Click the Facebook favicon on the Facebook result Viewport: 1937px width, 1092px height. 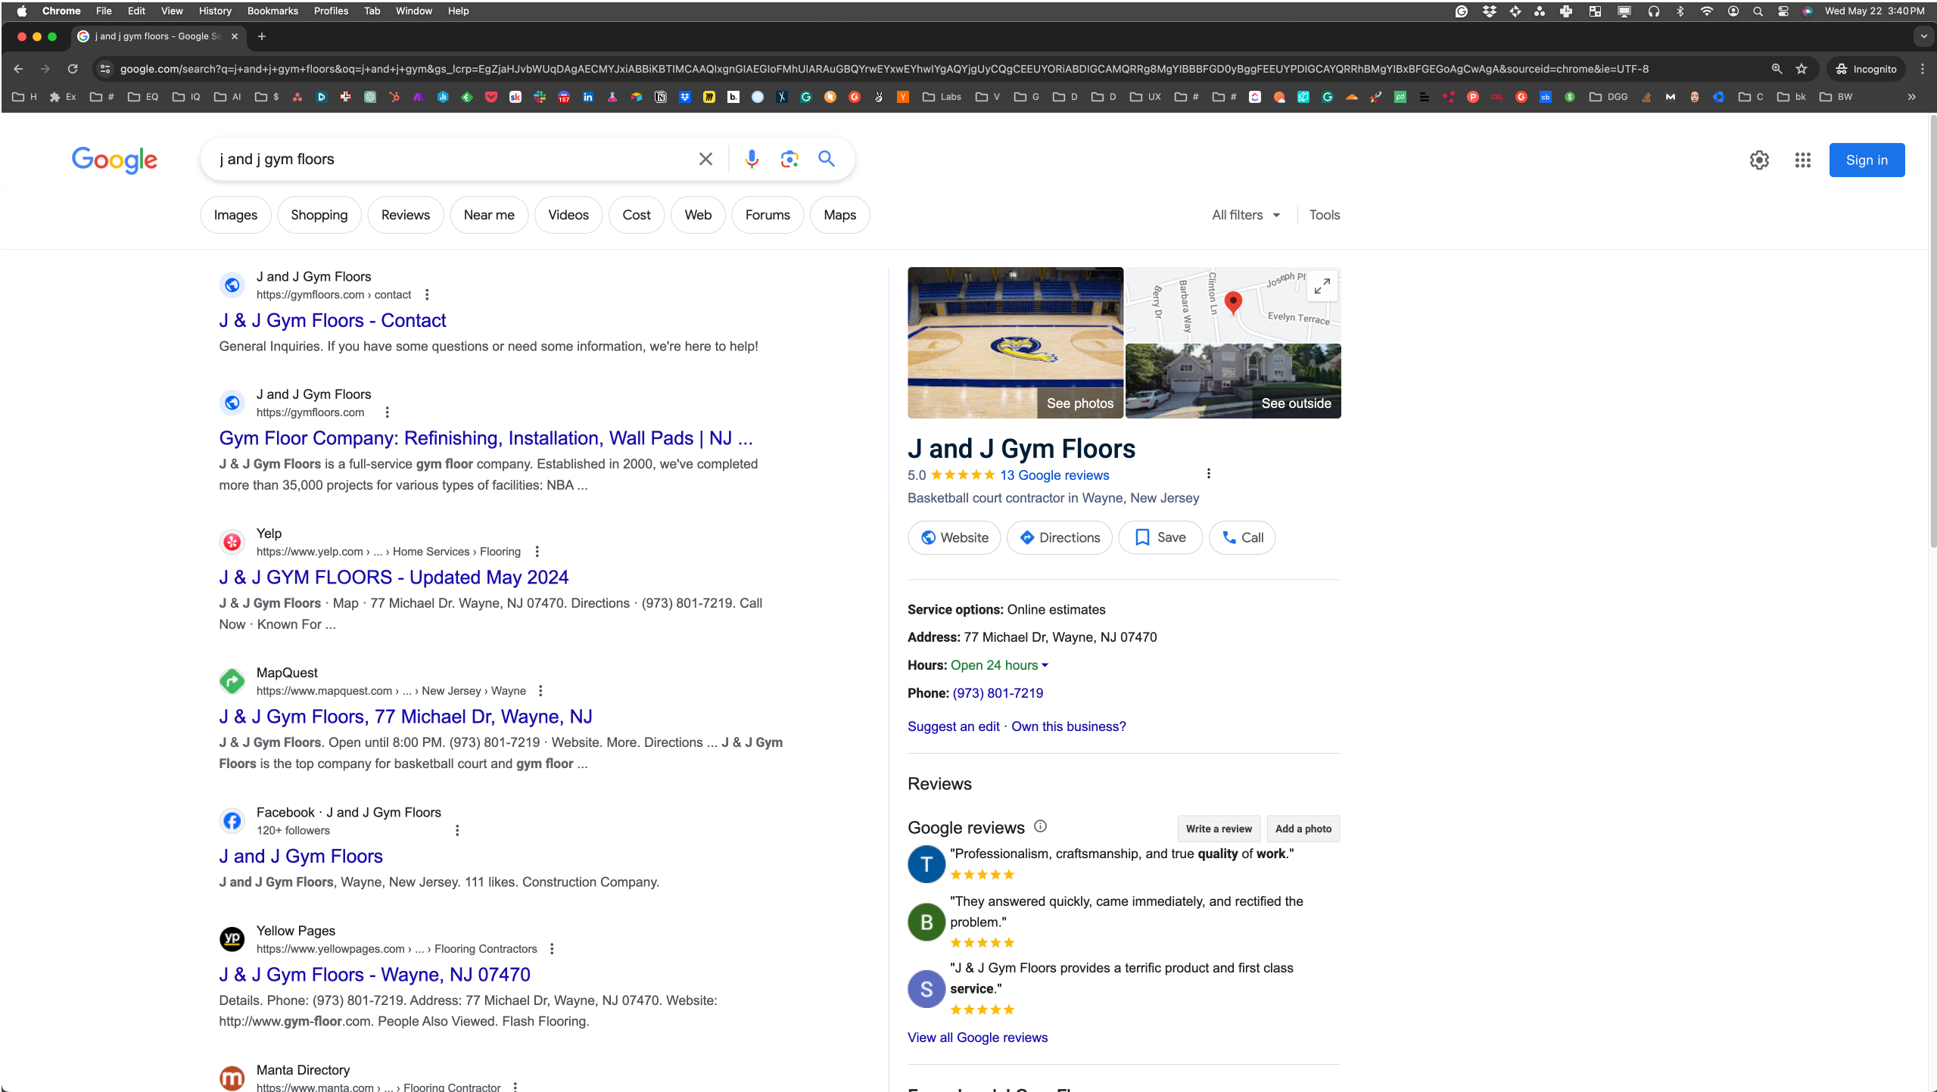pyautogui.click(x=232, y=820)
